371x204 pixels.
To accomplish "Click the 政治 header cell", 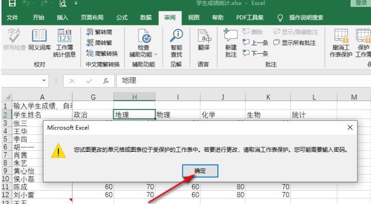I will point(93,115).
